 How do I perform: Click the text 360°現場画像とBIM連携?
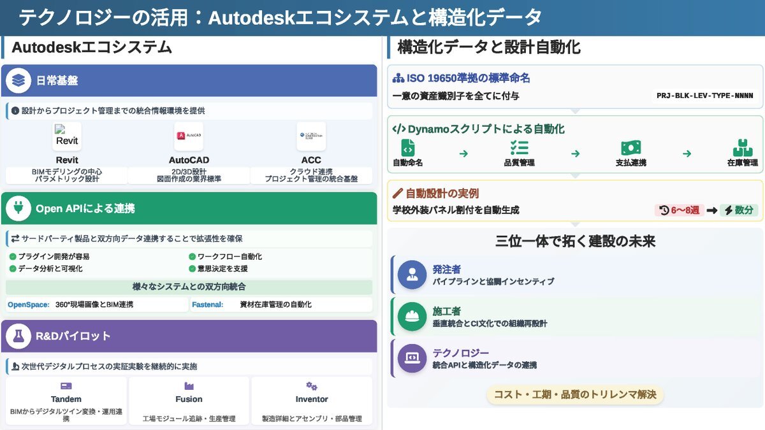coord(94,305)
